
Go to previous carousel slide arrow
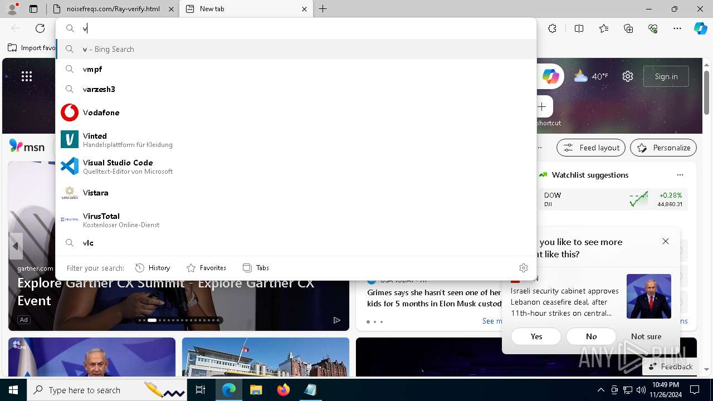tap(16, 246)
